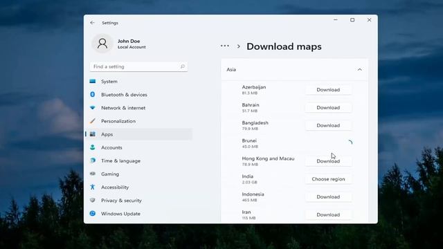This screenshot has height=249, width=443.
Task: Open the John Doe profile avatar
Action: 102,44
